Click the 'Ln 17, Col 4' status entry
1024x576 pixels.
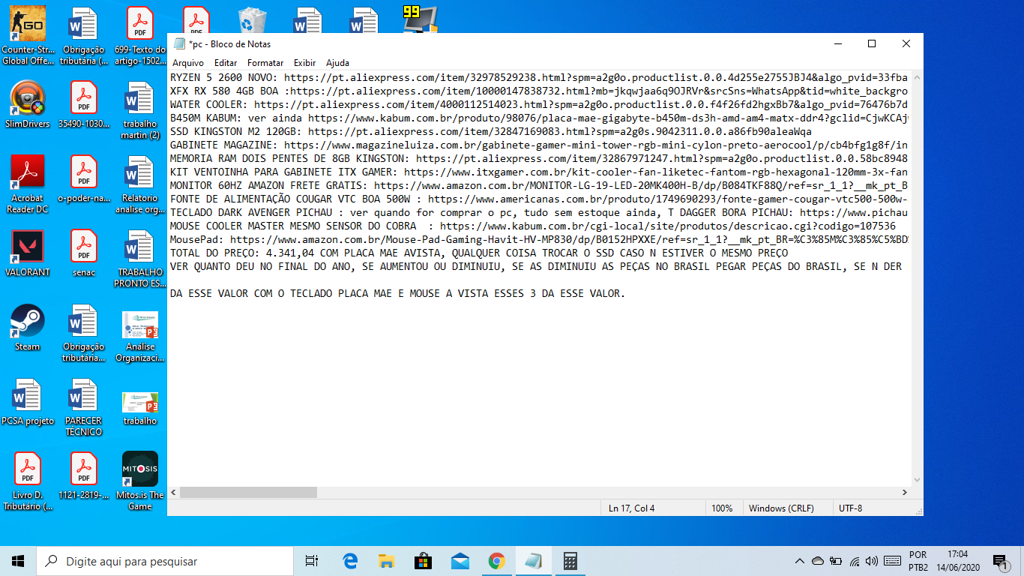[x=631, y=508]
